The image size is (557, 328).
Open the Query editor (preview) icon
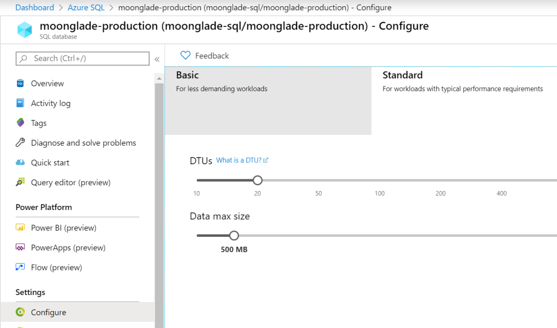tap(21, 182)
